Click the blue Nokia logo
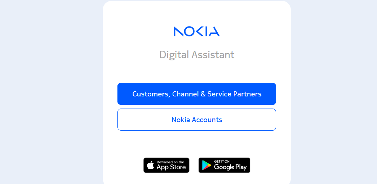Image resolution: width=377 pixels, height=184 pixels. point(197,31)
